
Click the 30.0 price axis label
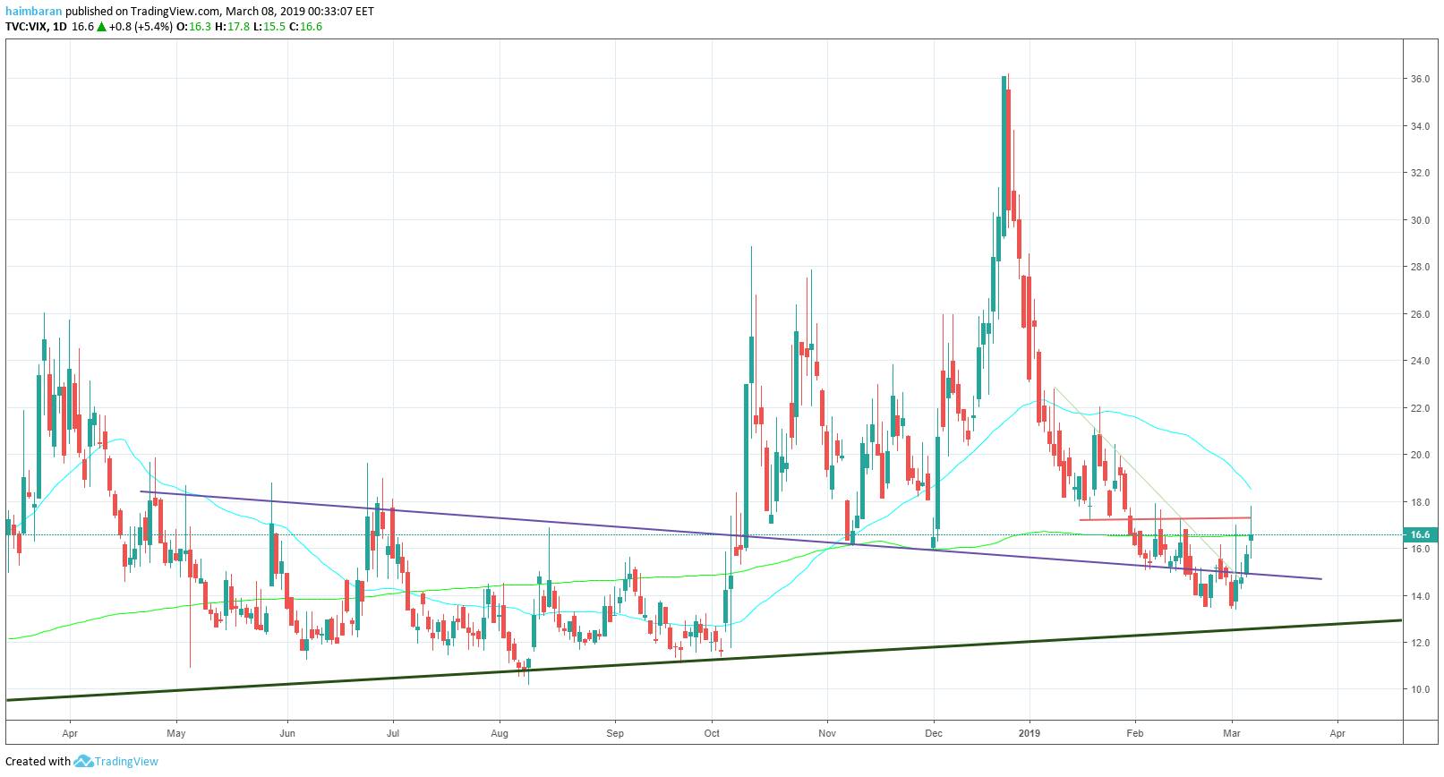click(x=1420, y=220)
